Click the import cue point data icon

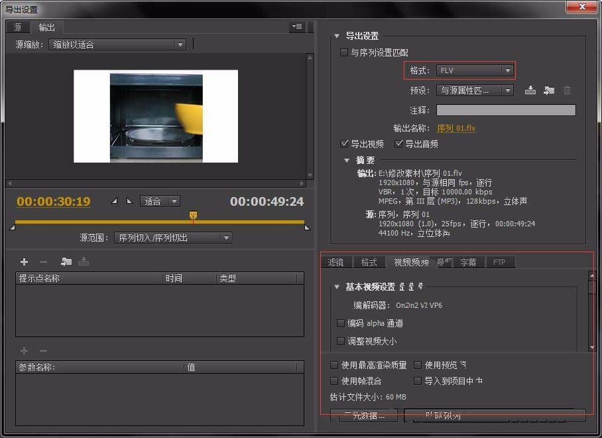[x=66, y=261]
